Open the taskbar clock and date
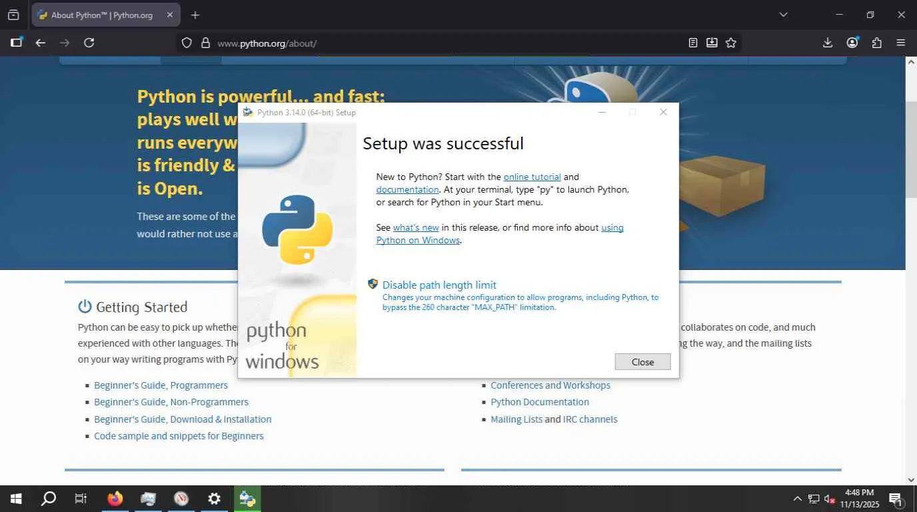This screenshot has width=917, height=512. point(860,499)
